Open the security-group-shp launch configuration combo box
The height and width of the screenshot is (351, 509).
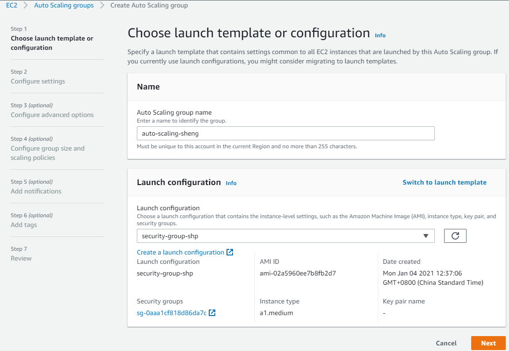click(280, 236)
